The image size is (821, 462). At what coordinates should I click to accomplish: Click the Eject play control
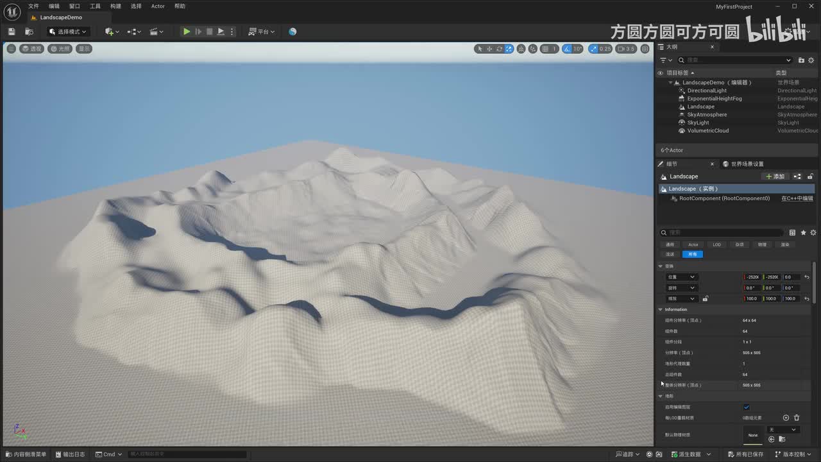tap(221, 31)
